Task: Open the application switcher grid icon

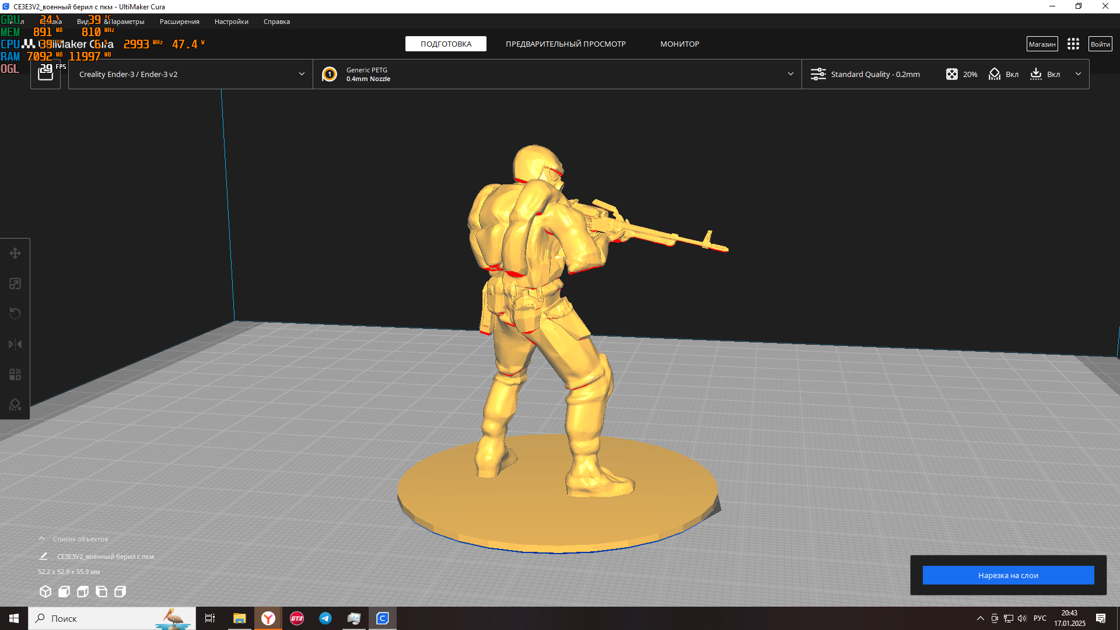Action: tap(1073, 44)
